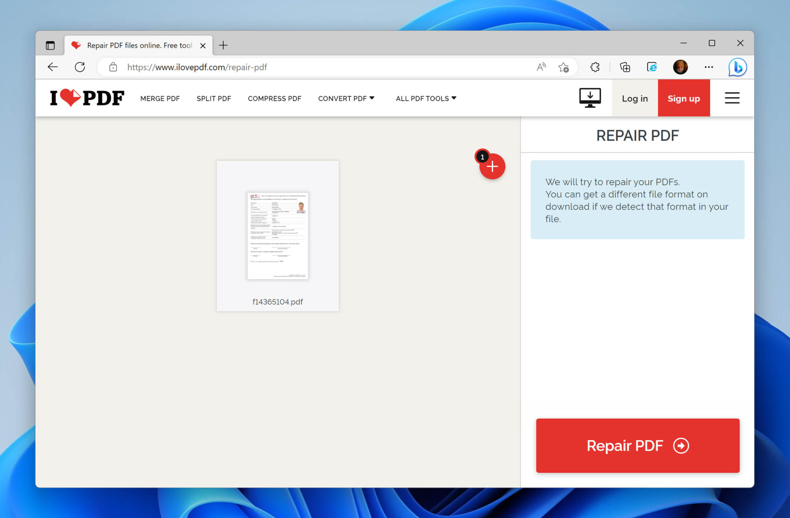The height and width of the screenshot is (518, 790).
Task: Open the browser extensions icon
Action: (594, 67)
